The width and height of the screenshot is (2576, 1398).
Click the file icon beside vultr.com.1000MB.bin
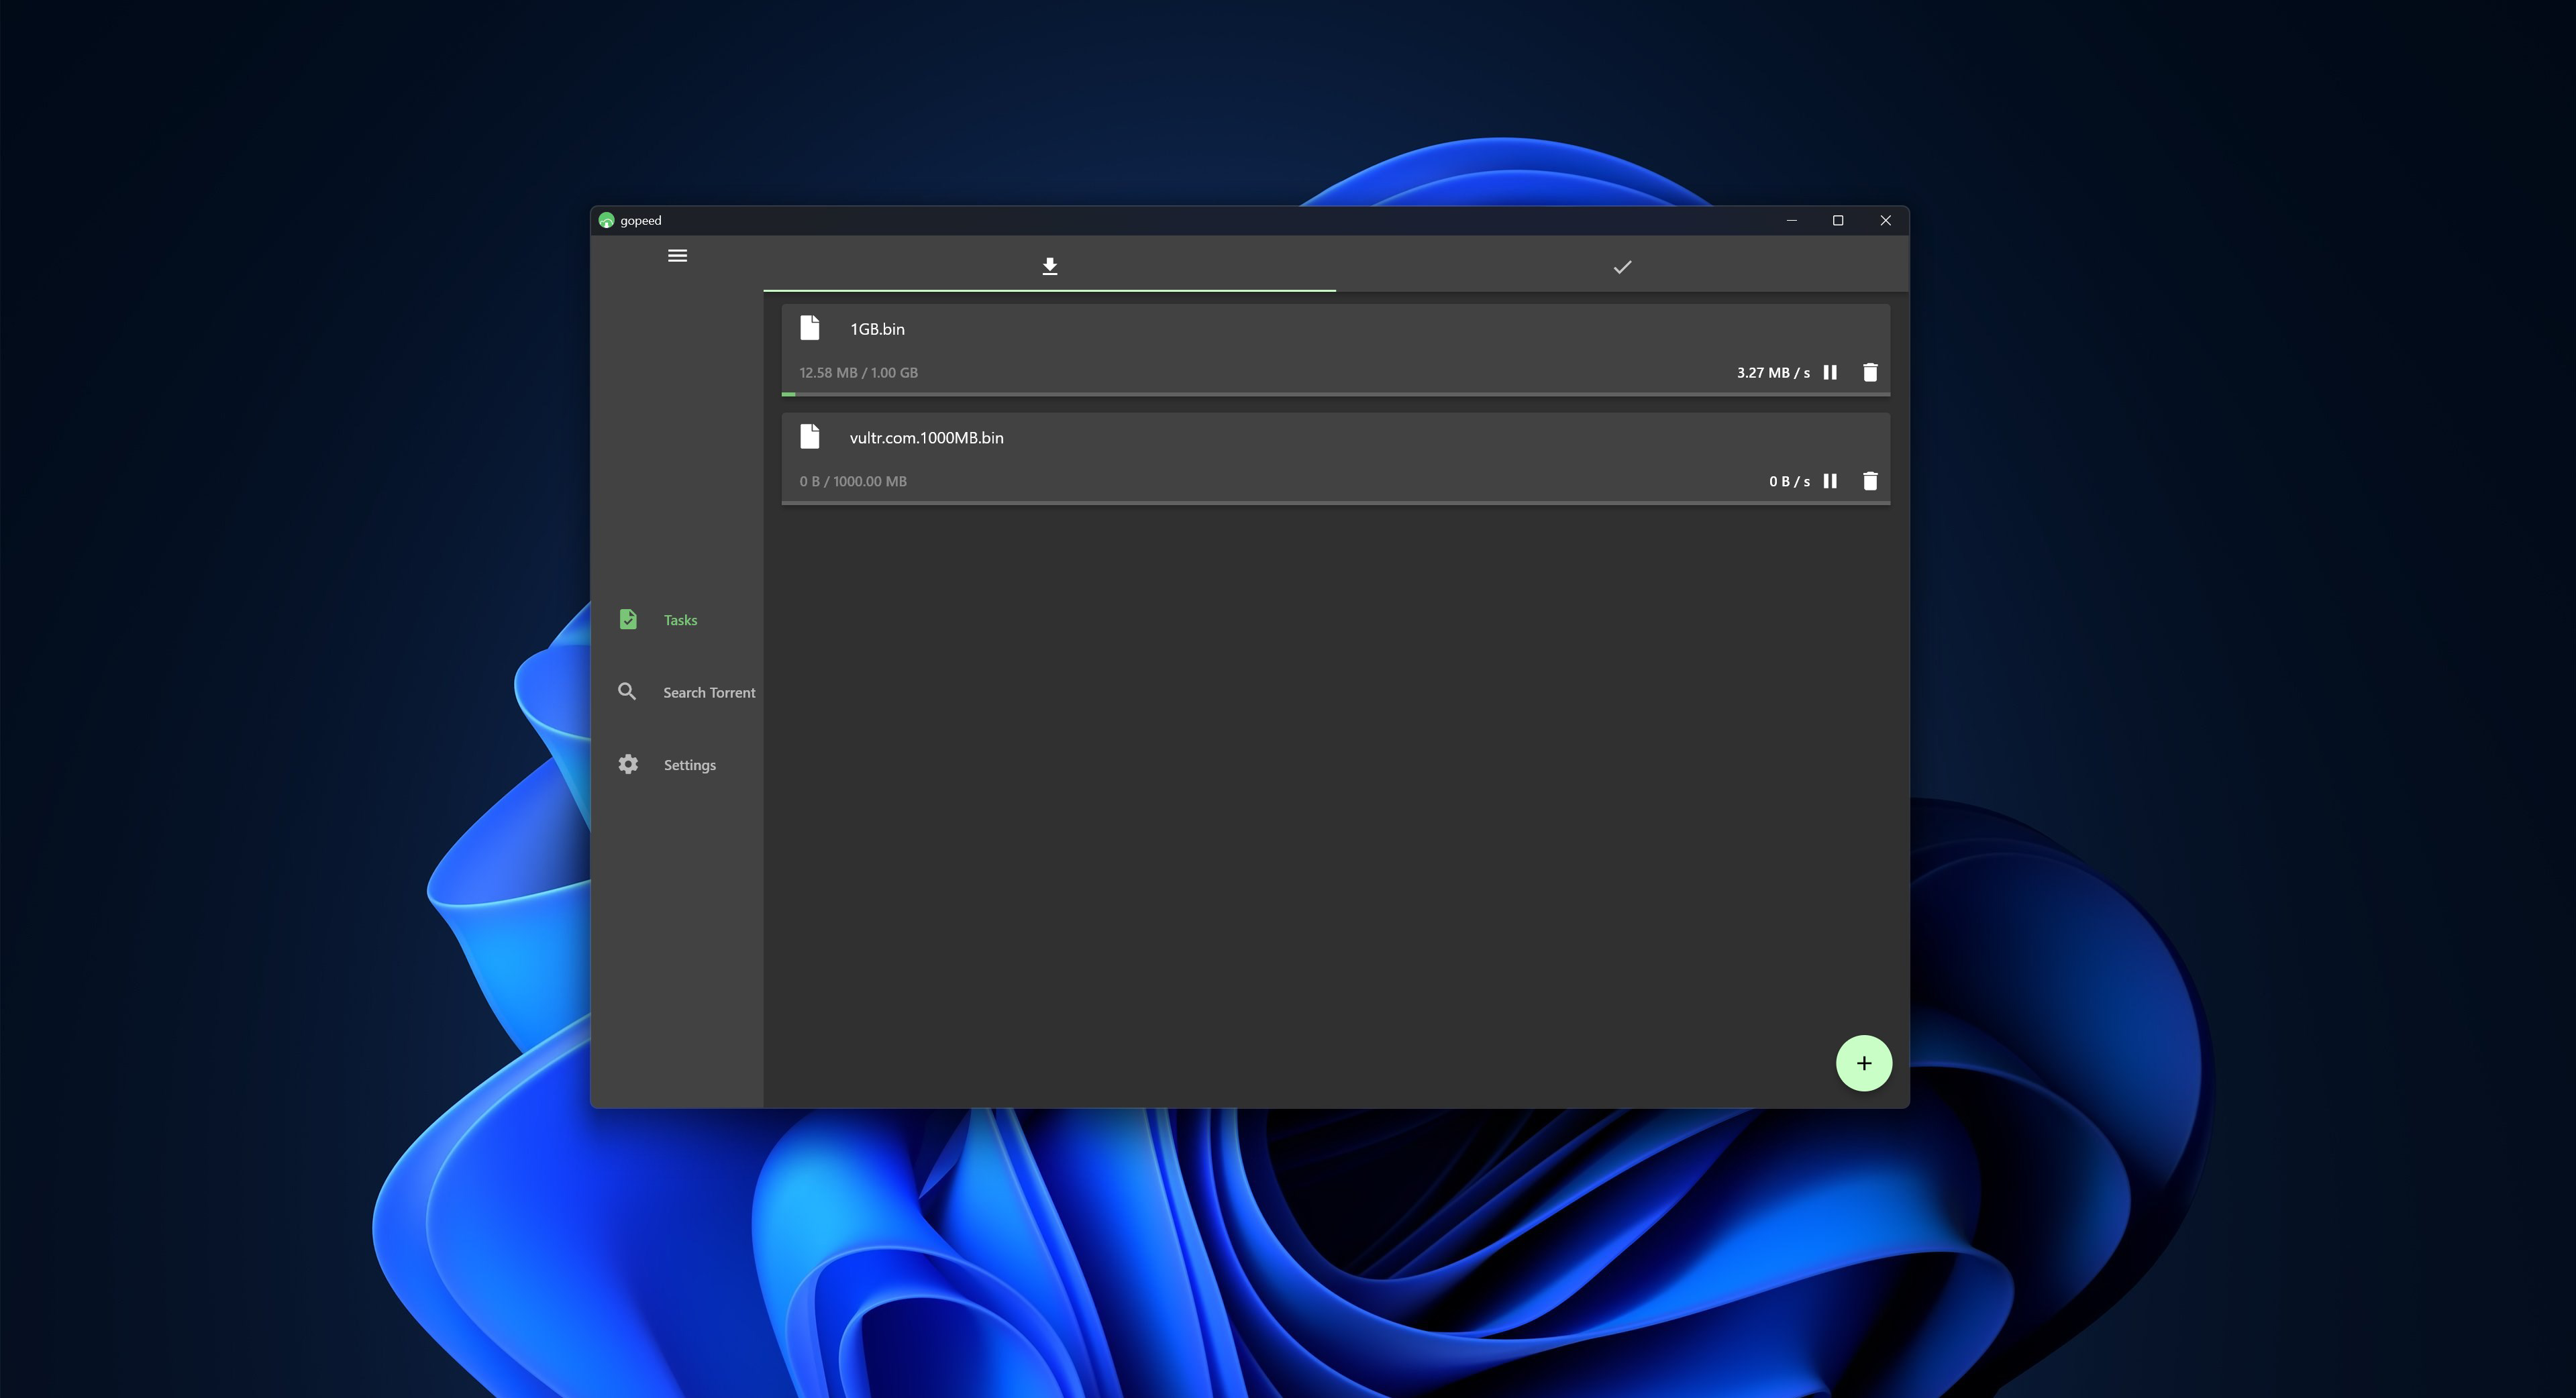pyautogui.click(x=810, y=436)
